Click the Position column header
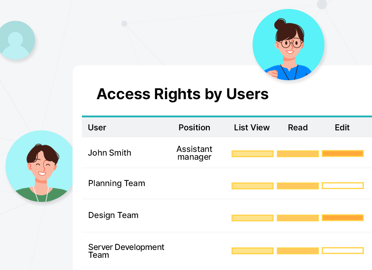The width and height of the screenshot is (372, 270). pos(194,127)
